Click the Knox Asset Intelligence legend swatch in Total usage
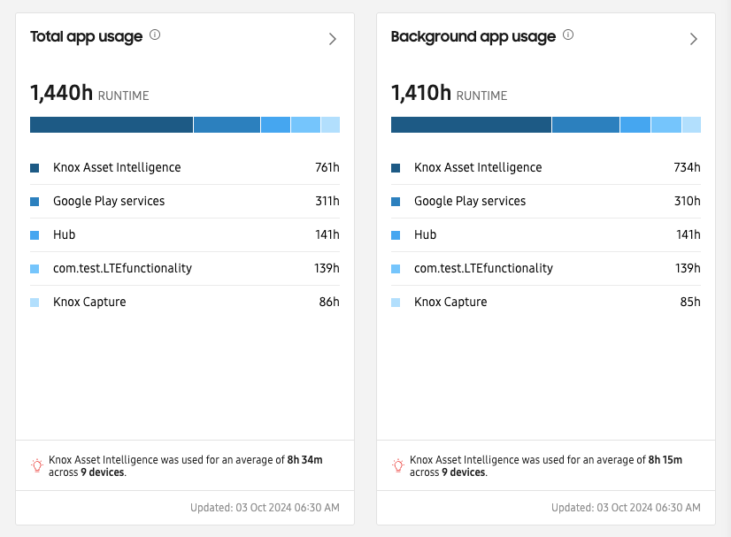Screen dimensions: 731x537 pyautogui.click(x=35, y=168)
